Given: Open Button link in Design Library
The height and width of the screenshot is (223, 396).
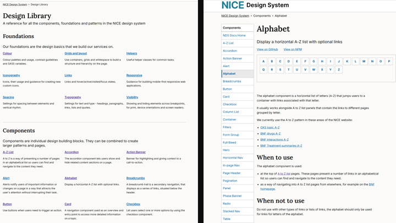Looking at the screenshot, I should (x=7, y=204).
